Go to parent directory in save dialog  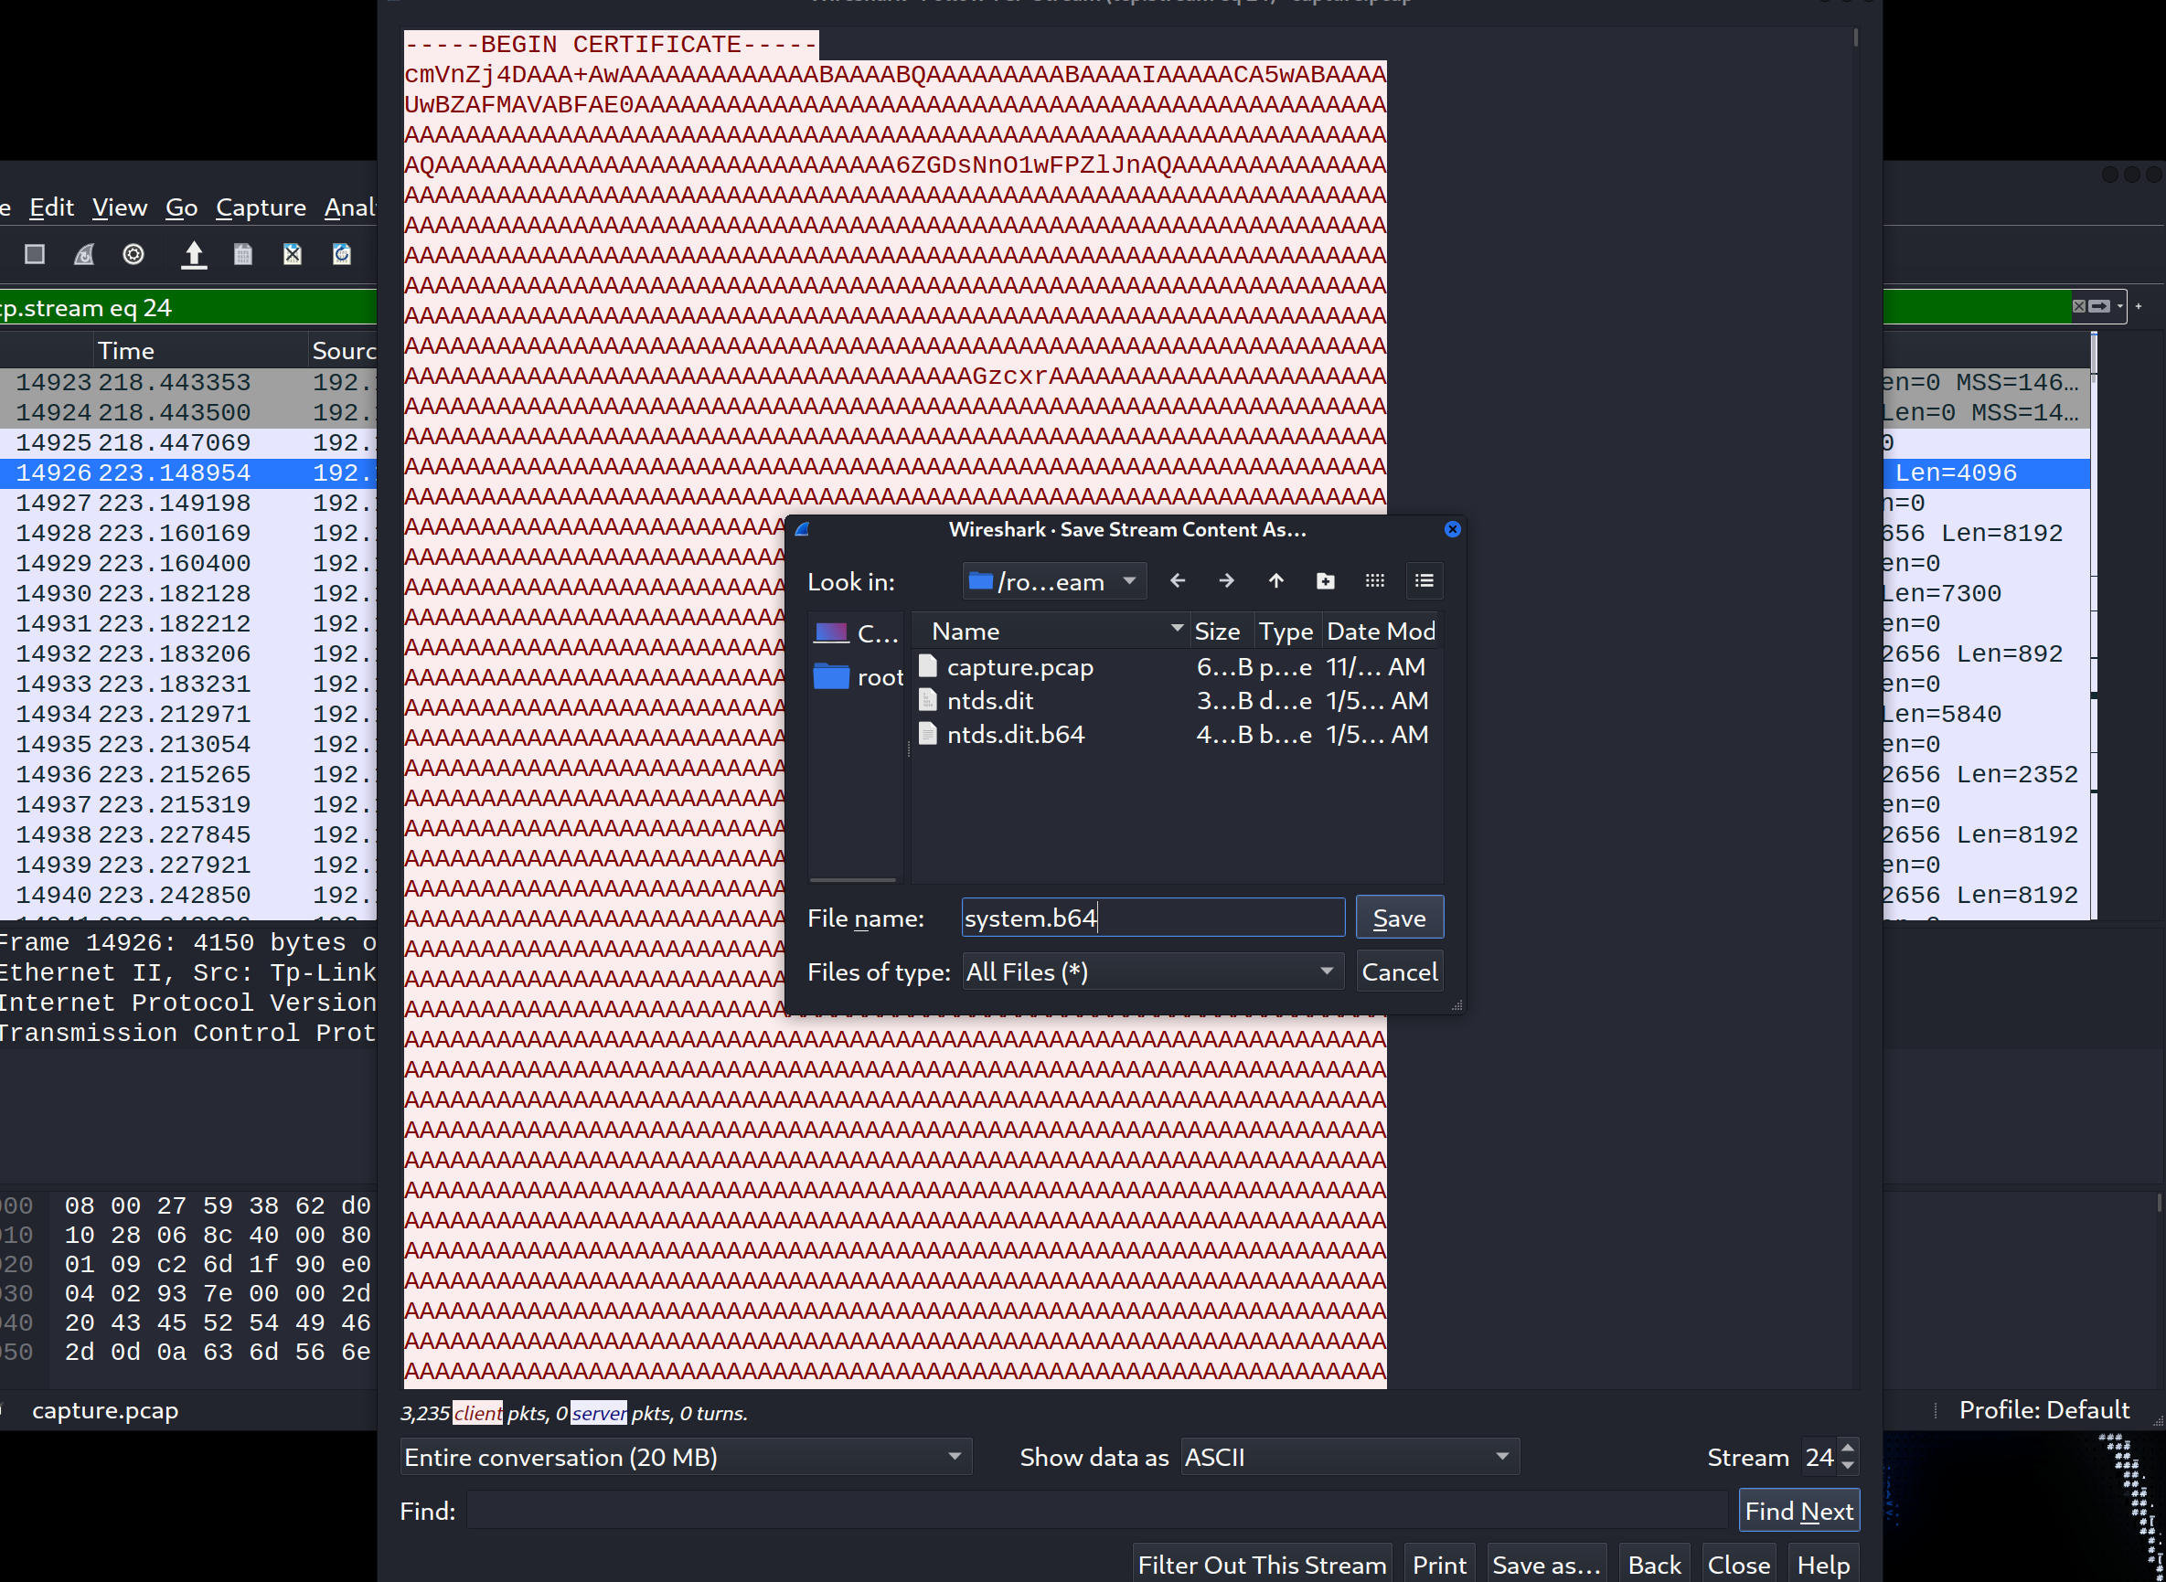coord(1275,581)
